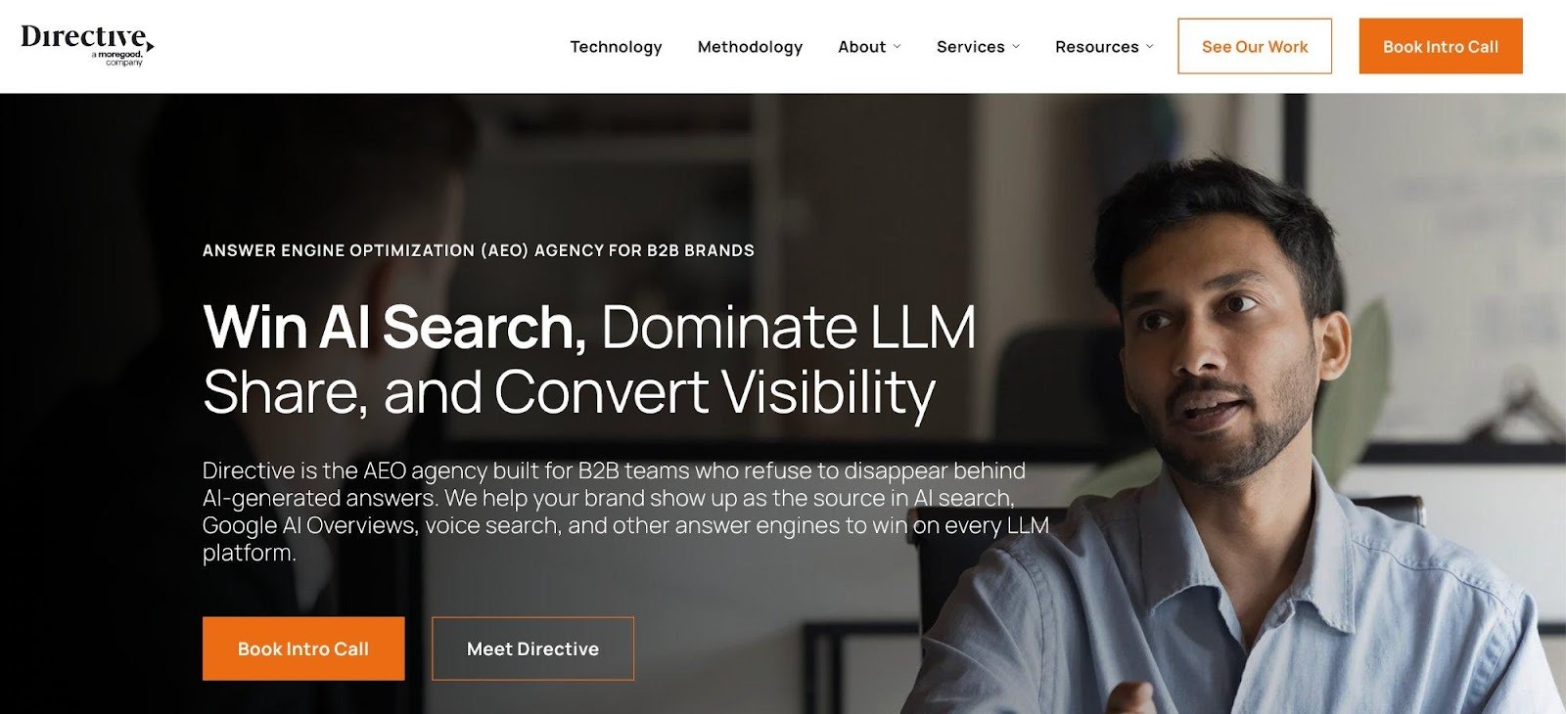Click the hero Book Intro Call button
Image resolution: width=1566 pixels, height=714 pixels.
[x=303, y=648]
